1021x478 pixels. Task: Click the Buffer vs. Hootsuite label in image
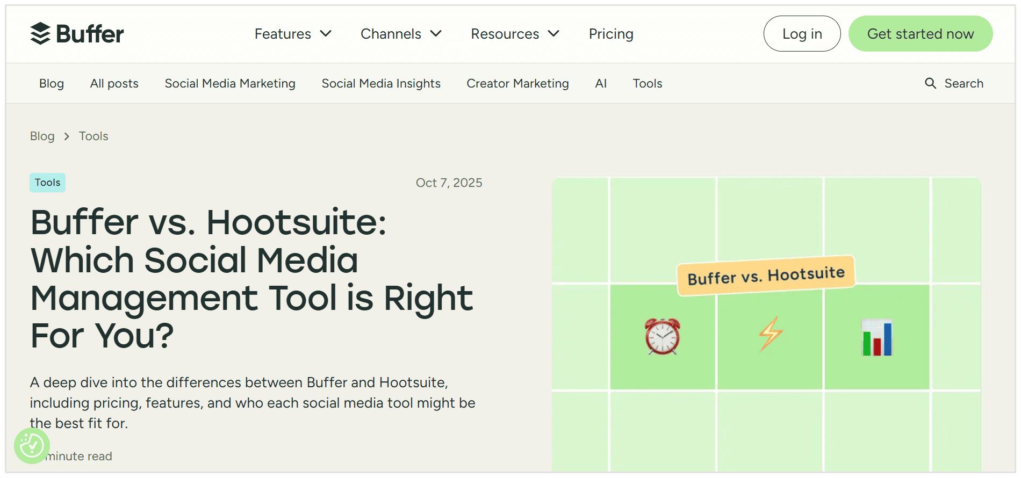click(766, 276)
